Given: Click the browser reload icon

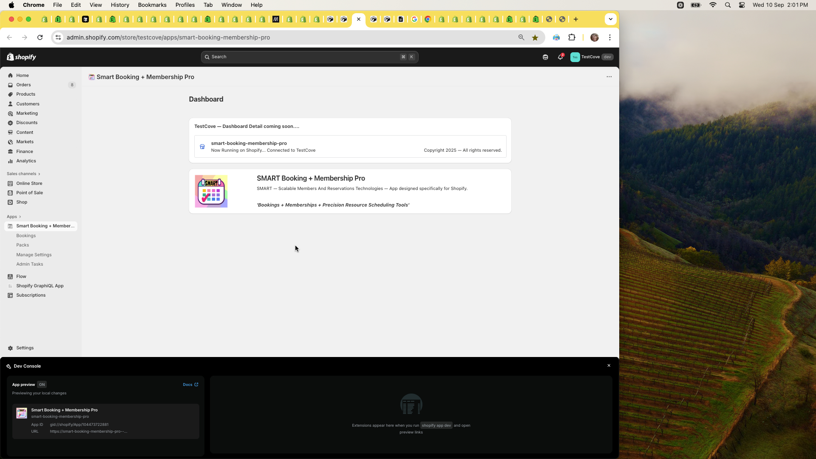Looking at the screenshot, I should pyautogui.click(x=40, y=37).
